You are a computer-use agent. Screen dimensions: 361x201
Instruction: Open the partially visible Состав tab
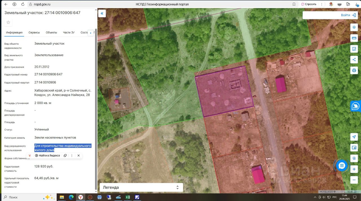coord(84,32)
